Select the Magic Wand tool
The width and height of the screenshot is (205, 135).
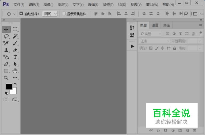click(x=15, y=36)
